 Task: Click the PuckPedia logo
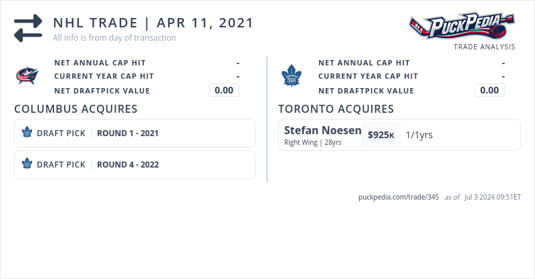pos(461,27)
